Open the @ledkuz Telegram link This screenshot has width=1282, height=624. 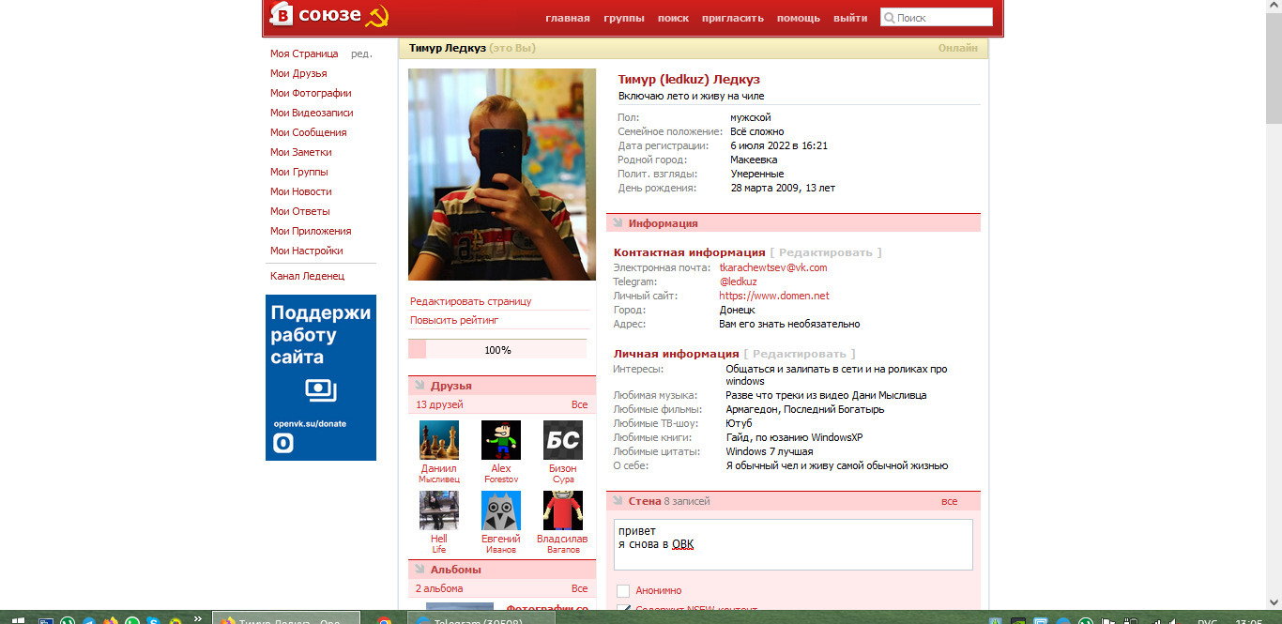click(738, 282)
